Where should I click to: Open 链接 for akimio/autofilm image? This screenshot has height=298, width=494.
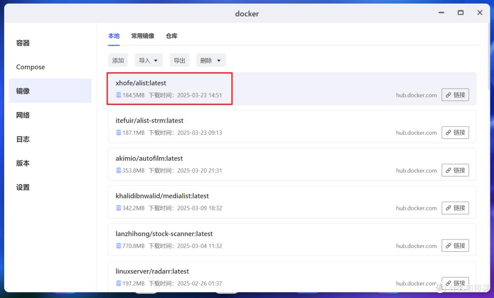455,170
